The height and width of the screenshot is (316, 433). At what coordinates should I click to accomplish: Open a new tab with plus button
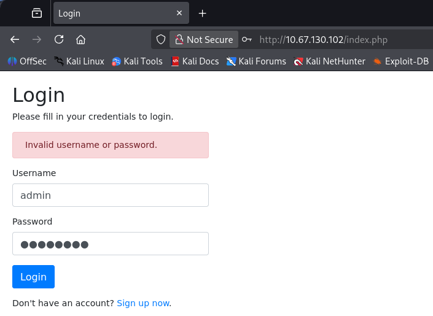click(x=202, y=13)
